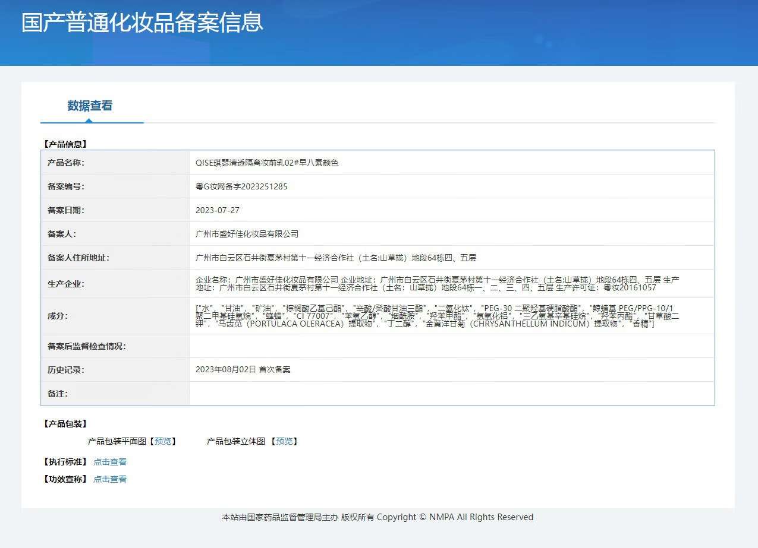The width and height of the screenshot is (758, 548).
Task: Click the 【产品信息】 section heading
Action: (x=65, y=144)
